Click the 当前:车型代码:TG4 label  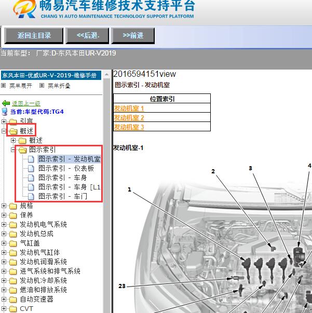pyautogui.click(x=37, y=112)
